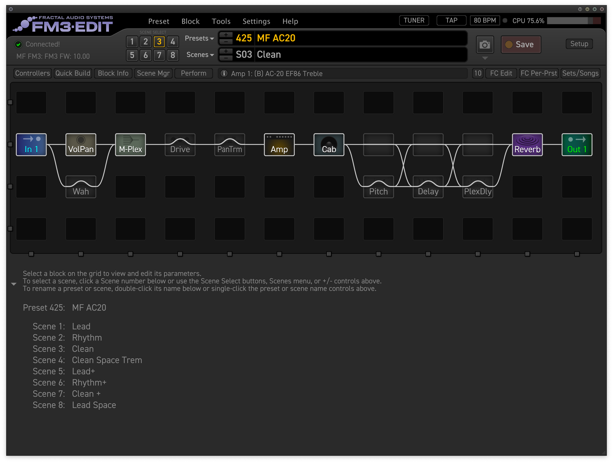
Task: Select scene button 1
Action: 132,42
